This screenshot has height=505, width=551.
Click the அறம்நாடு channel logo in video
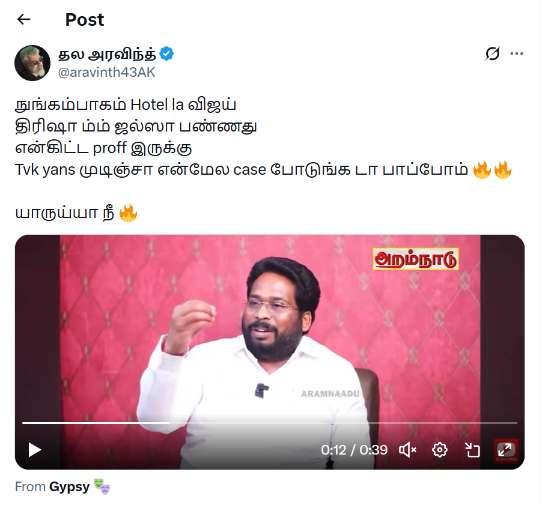pyautogui.click(x=415, y=259)
